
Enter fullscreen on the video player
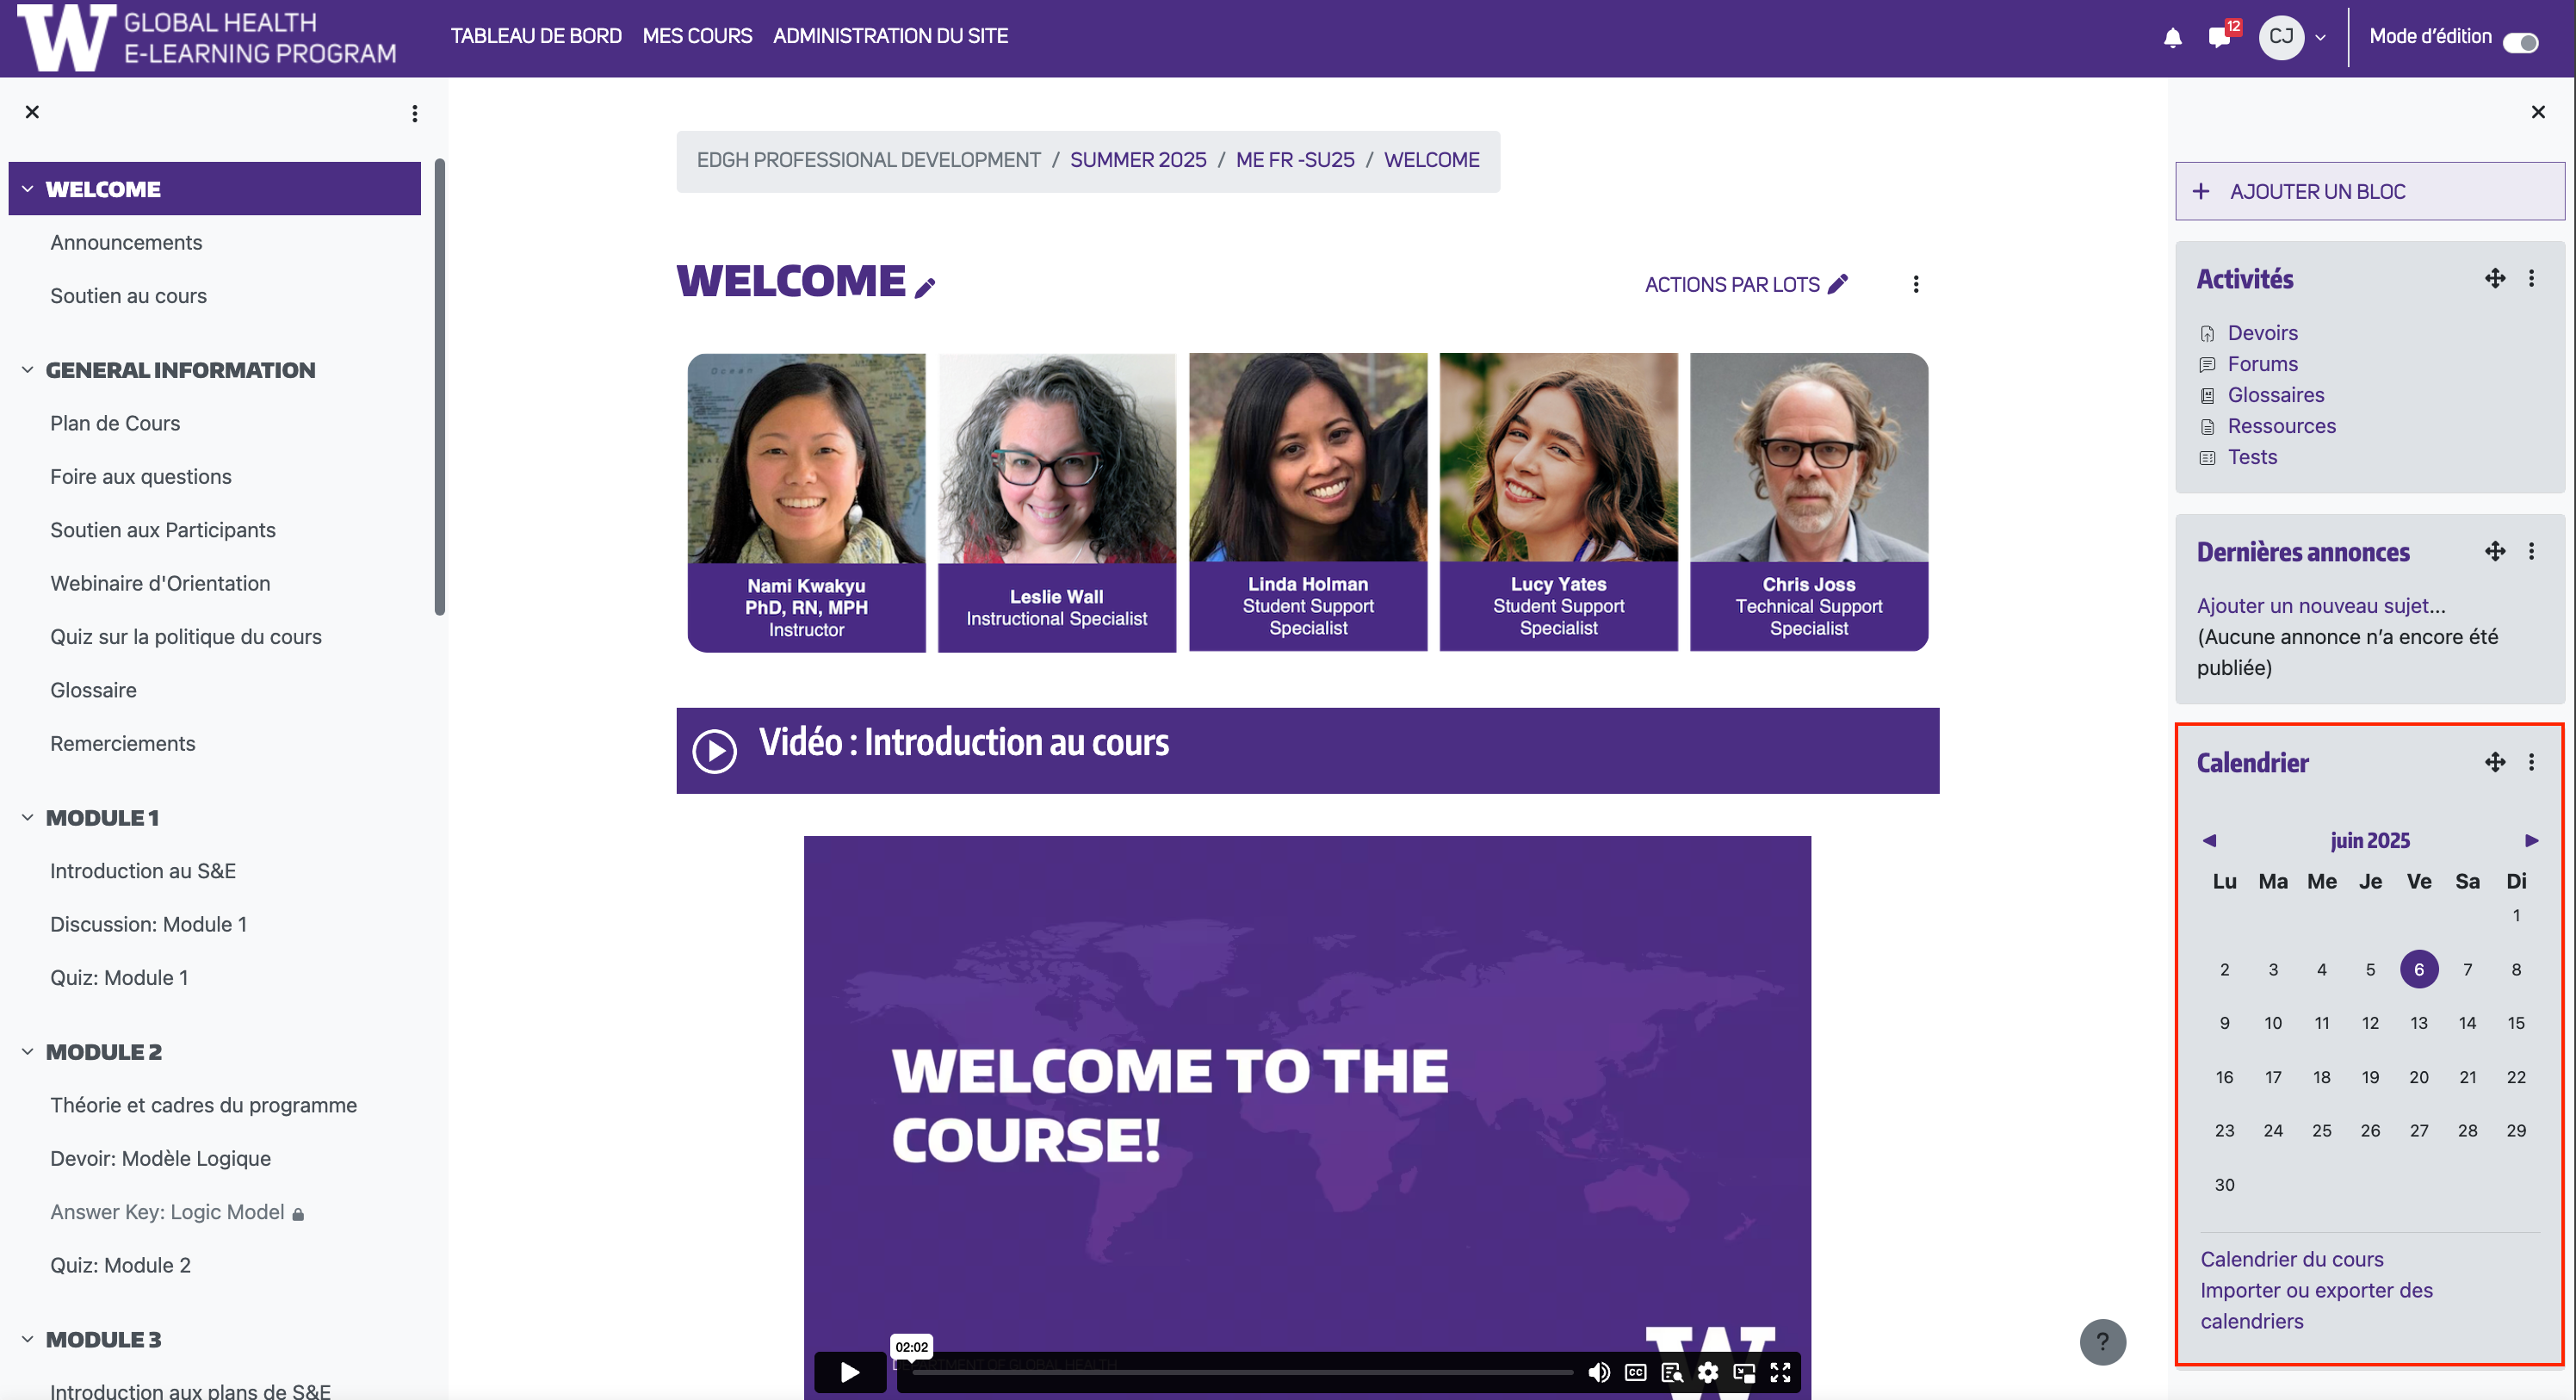point(1780,1372)
